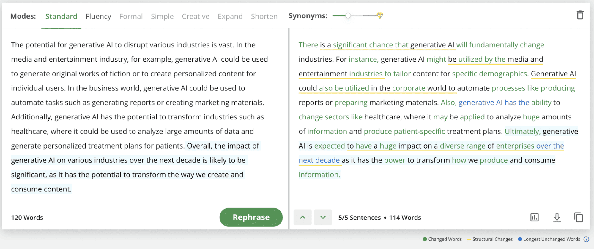
Task: Switch to Expand mode
Action: pos(230,16)
